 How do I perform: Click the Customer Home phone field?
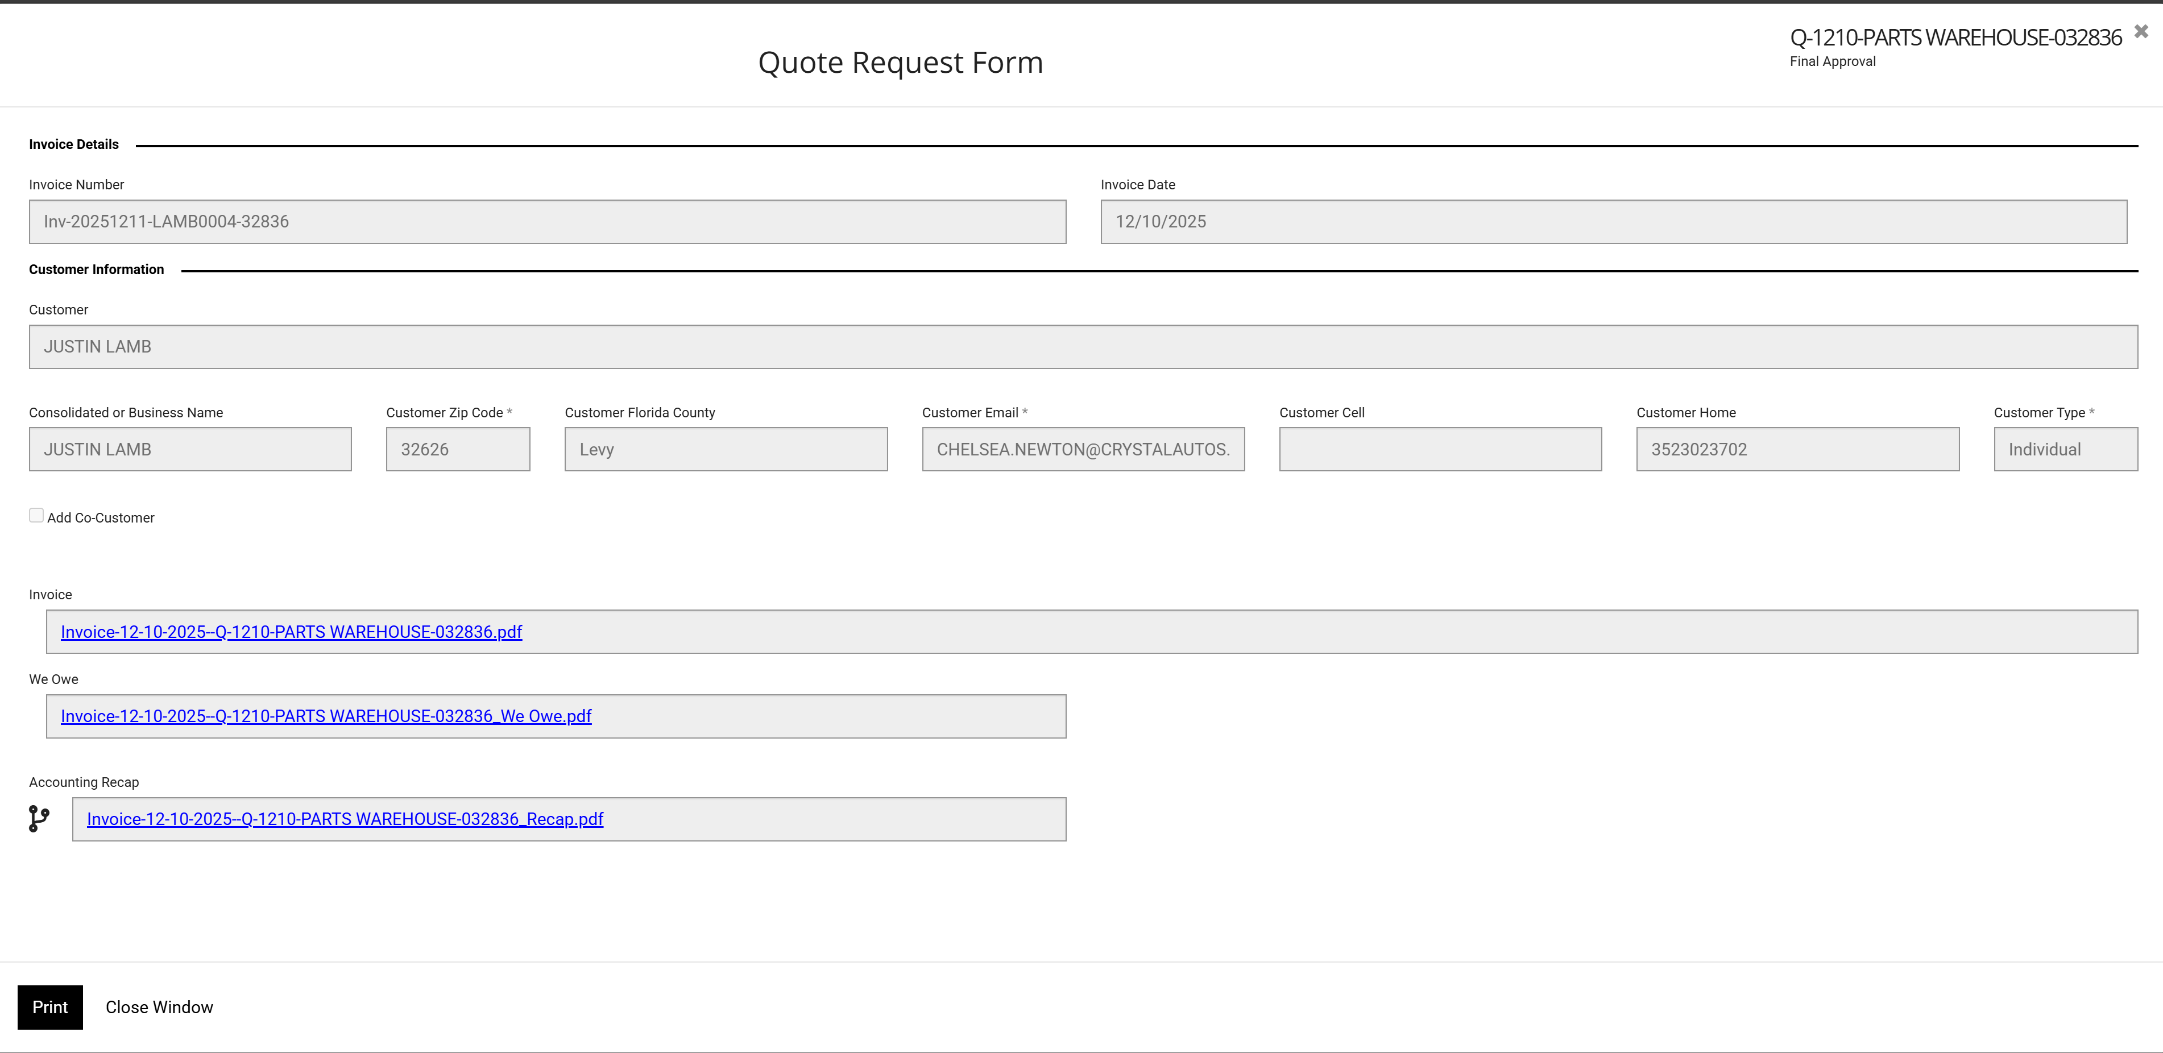1797,449
